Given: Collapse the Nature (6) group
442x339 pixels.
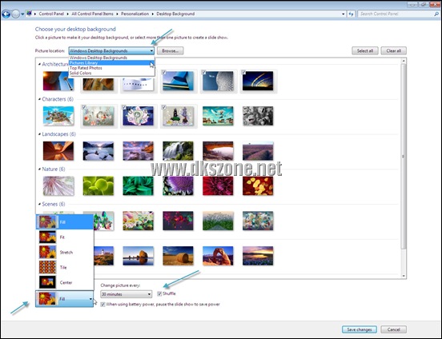Looking at the screenshot, I should 39,169.
